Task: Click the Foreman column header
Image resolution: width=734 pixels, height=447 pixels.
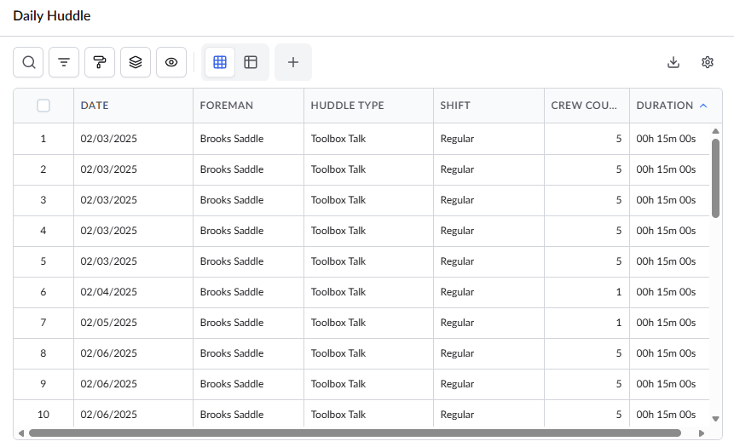Action: pyautogui.click(x=249, y=106)
